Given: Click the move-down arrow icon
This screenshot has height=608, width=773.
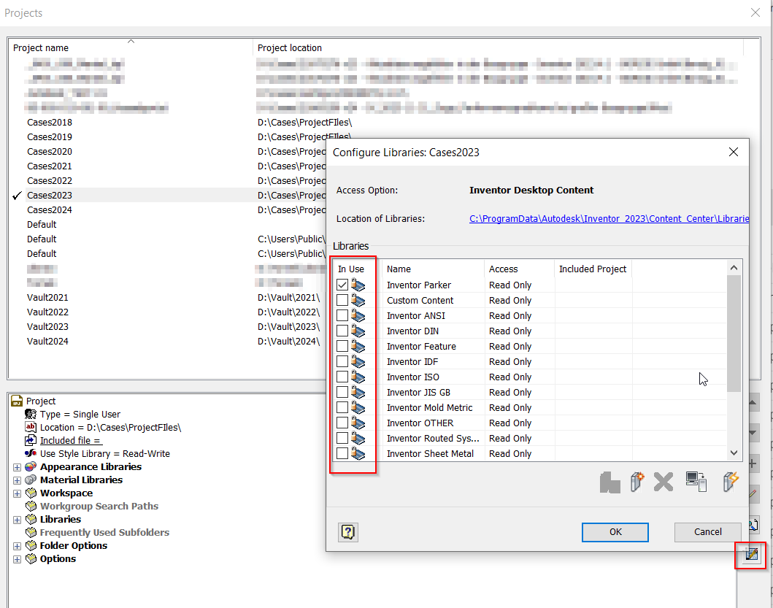Looking at the screenshot, I should (x=752, y=432).
